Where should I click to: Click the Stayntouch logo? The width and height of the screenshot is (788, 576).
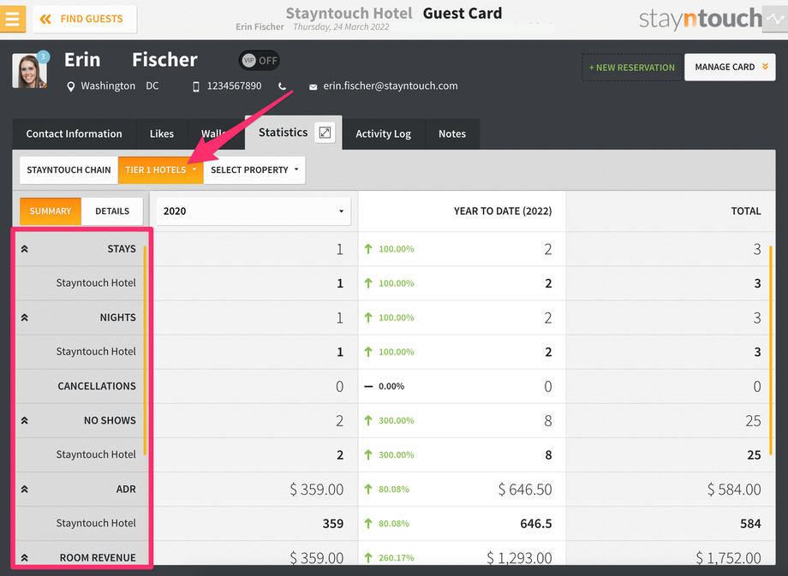point(701,19)
